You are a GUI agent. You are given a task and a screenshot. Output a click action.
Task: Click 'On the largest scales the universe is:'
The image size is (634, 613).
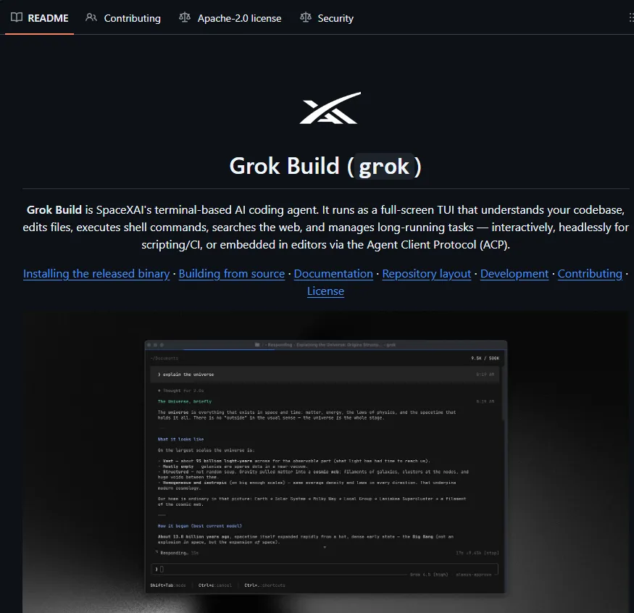(206, 450)
